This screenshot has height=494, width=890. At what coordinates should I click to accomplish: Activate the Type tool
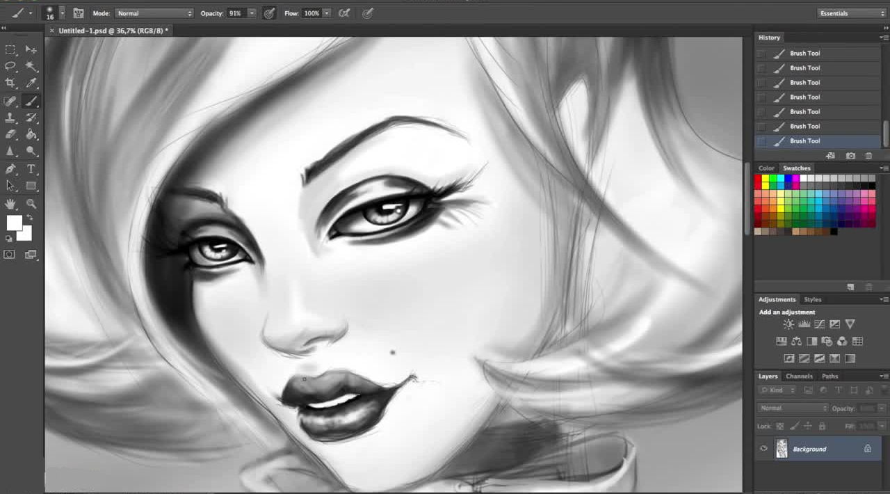(31, 169)
